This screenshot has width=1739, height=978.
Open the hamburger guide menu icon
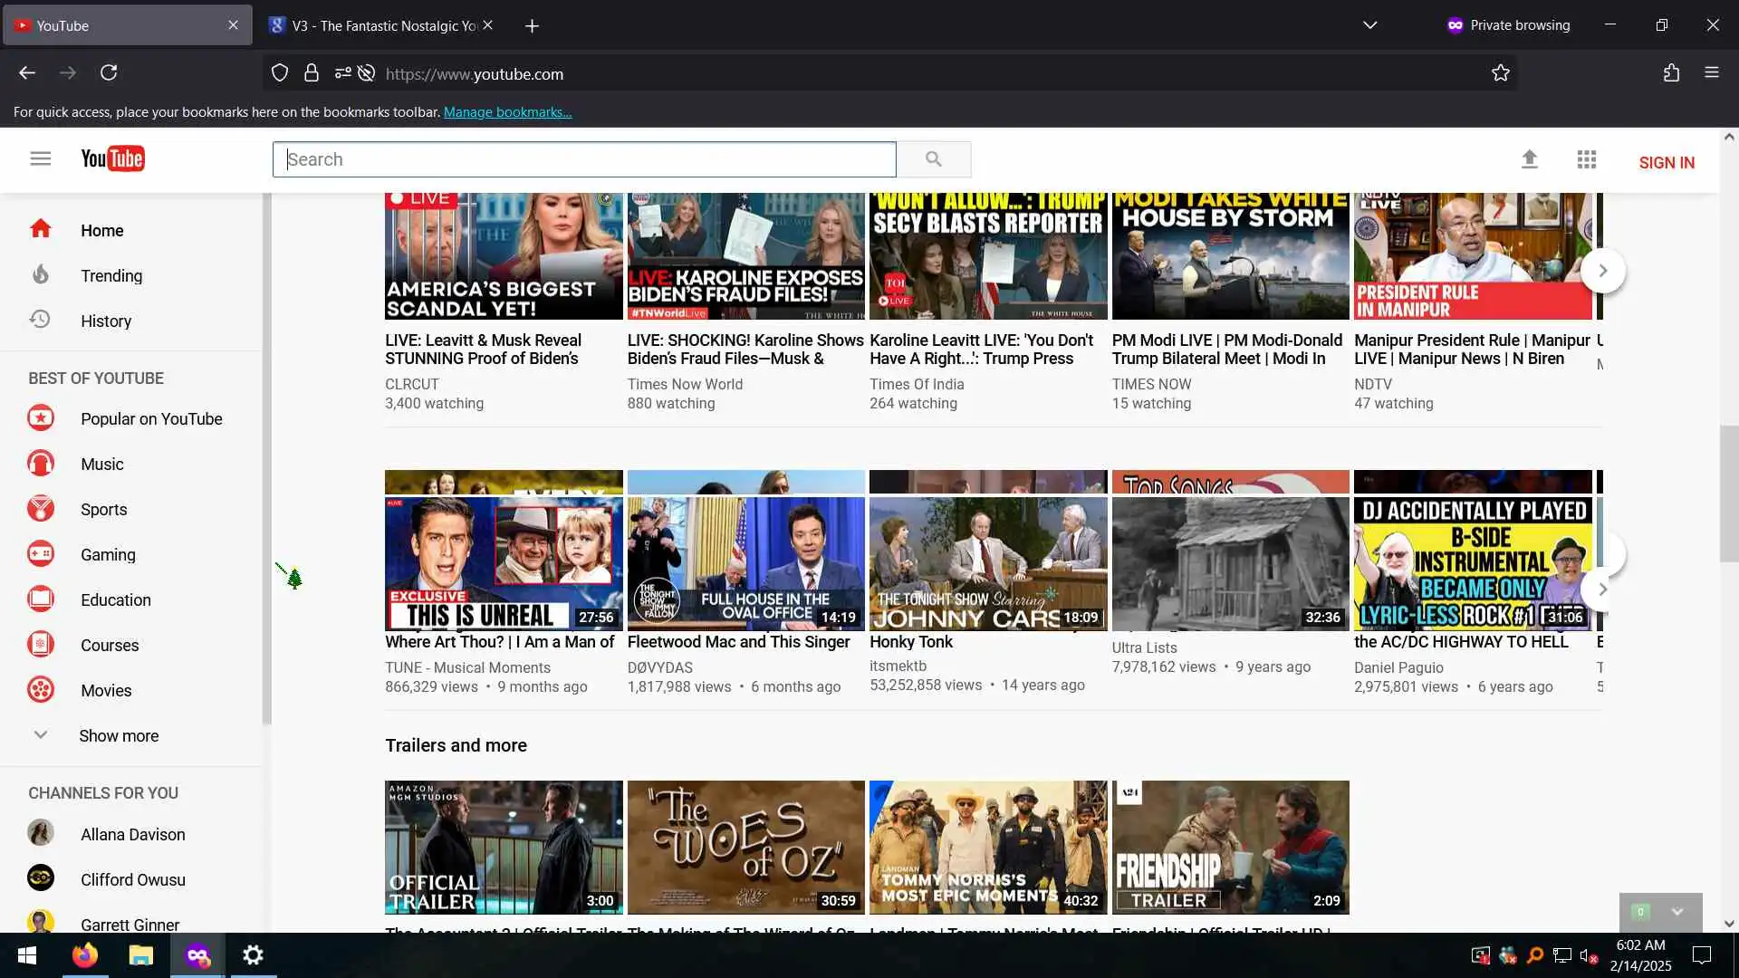pos(40,159)
